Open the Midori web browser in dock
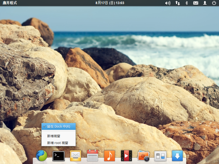 pyautogui.click(x=42, y=156)
